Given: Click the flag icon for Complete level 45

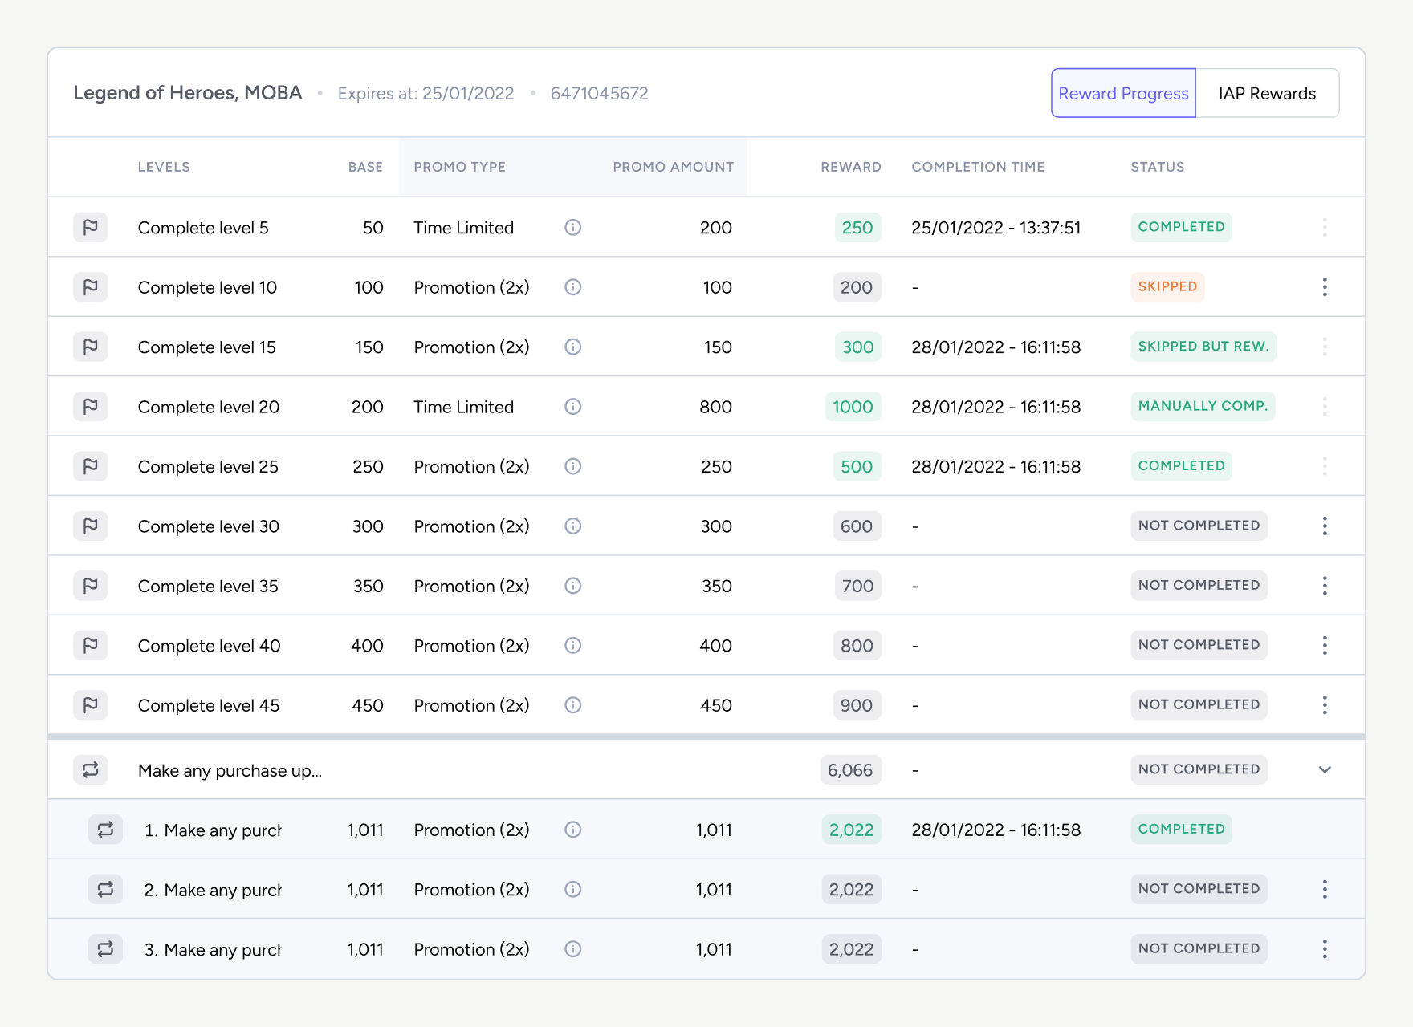Looking at the screenshot, I should pos(91,704).
